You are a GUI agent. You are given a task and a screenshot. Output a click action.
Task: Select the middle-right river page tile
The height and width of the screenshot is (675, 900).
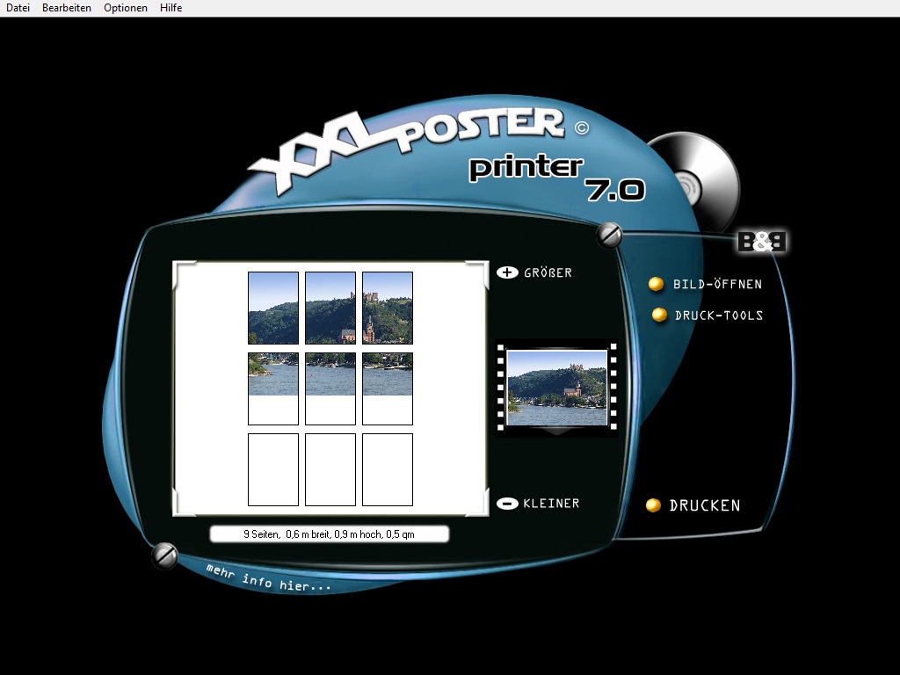pos(388,389)
